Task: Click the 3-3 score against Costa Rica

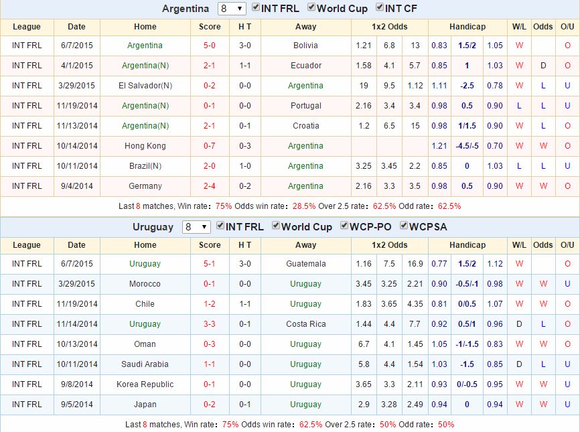Action: coord(210,324)
